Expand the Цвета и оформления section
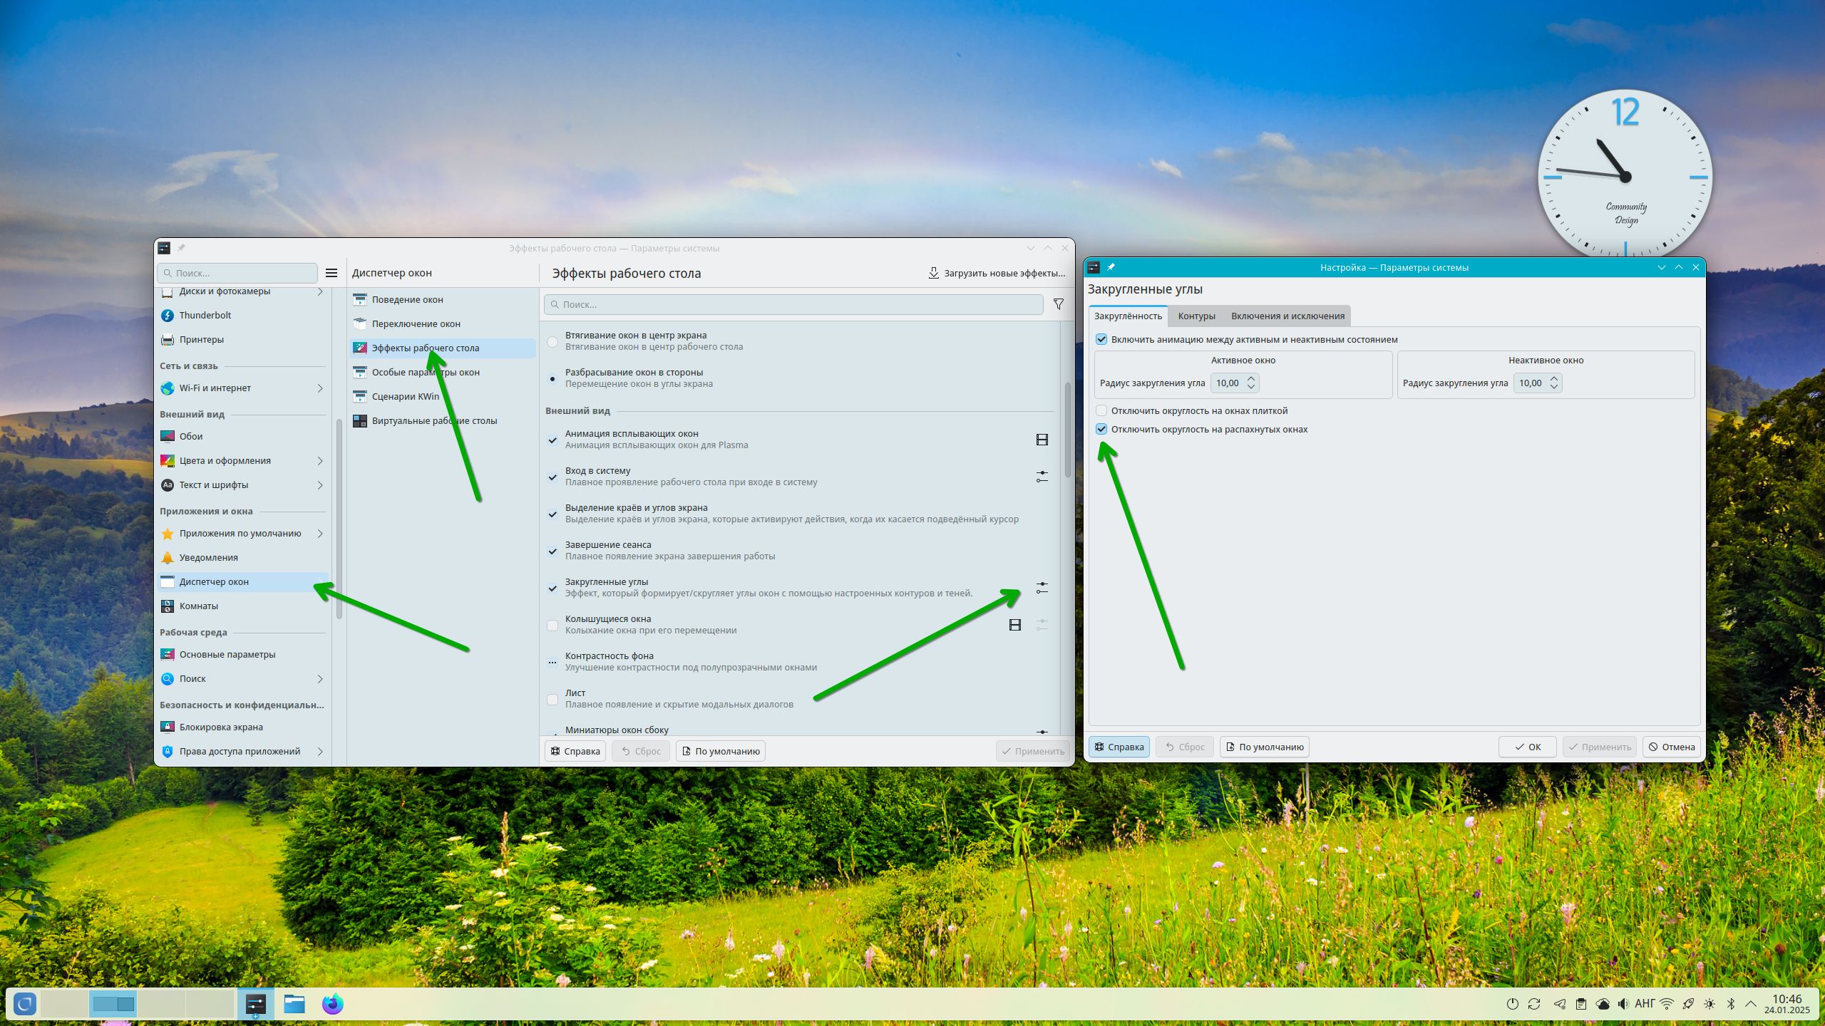 pyautogui.click(x=319, y=461)
